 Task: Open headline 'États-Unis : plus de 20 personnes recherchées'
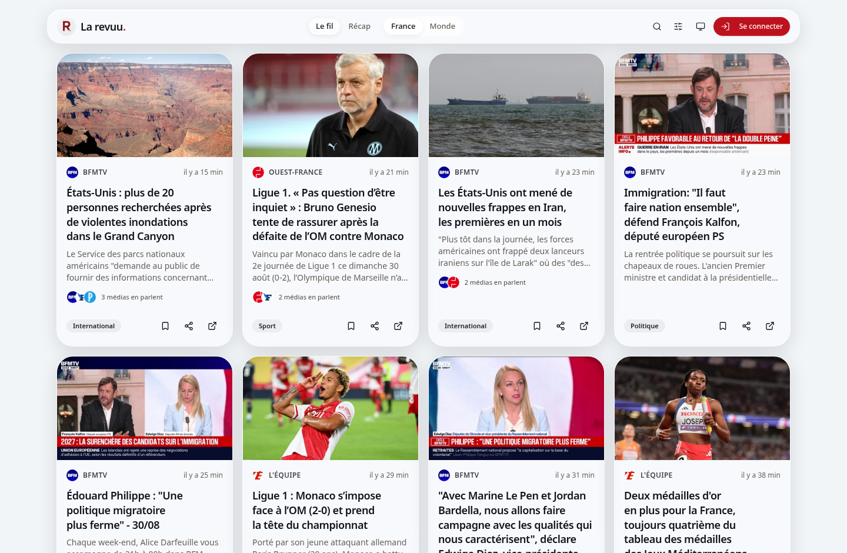click(139, 215)
